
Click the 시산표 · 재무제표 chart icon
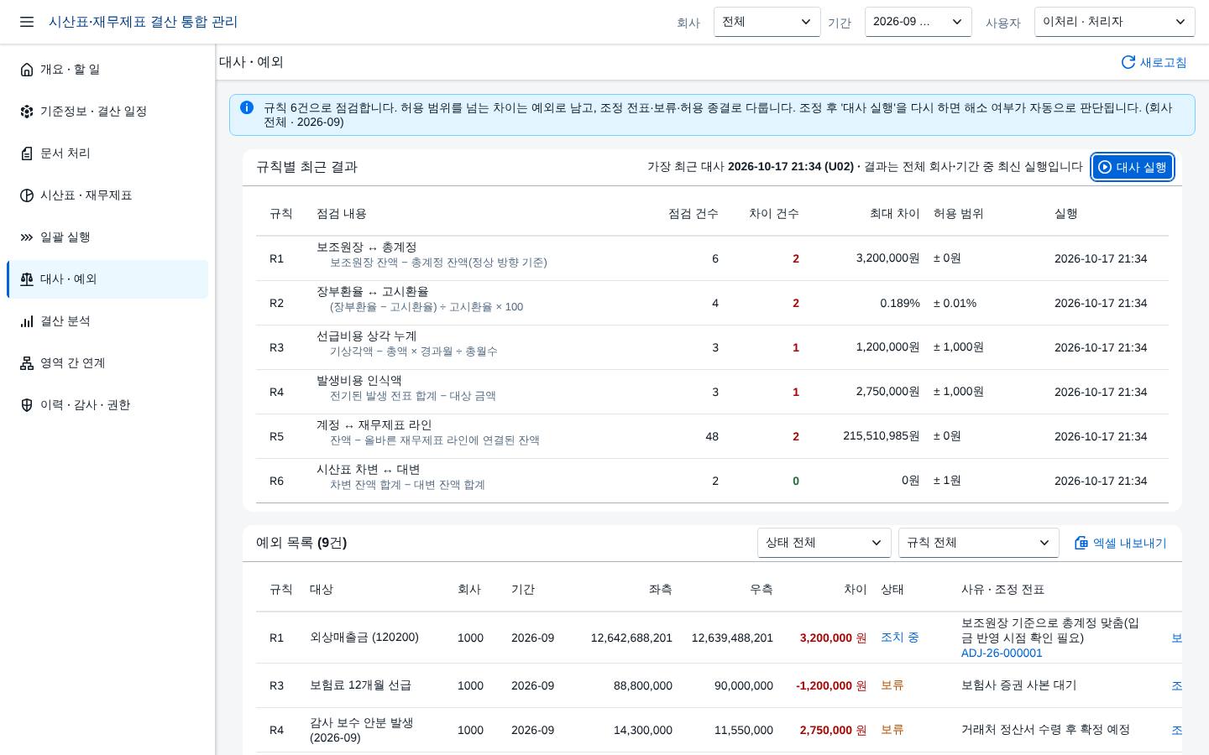(27, 195)
